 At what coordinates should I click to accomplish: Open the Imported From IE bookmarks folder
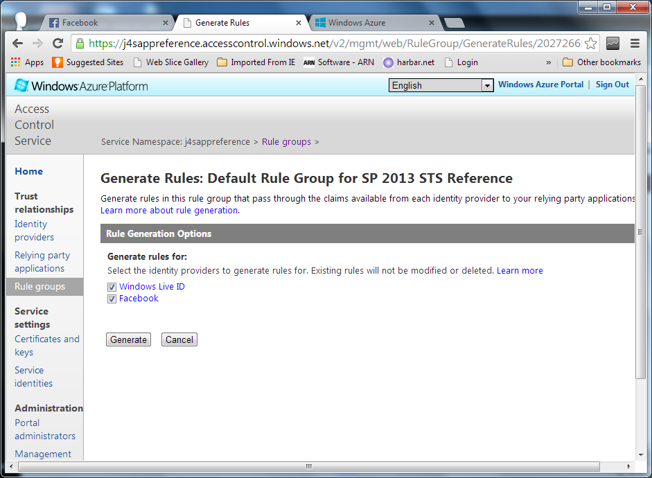pyautogui.click(x=256, y=62)
